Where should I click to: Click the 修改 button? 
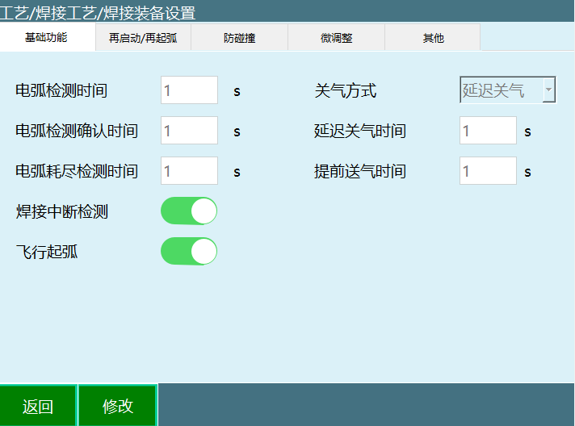tap(118, 406)
